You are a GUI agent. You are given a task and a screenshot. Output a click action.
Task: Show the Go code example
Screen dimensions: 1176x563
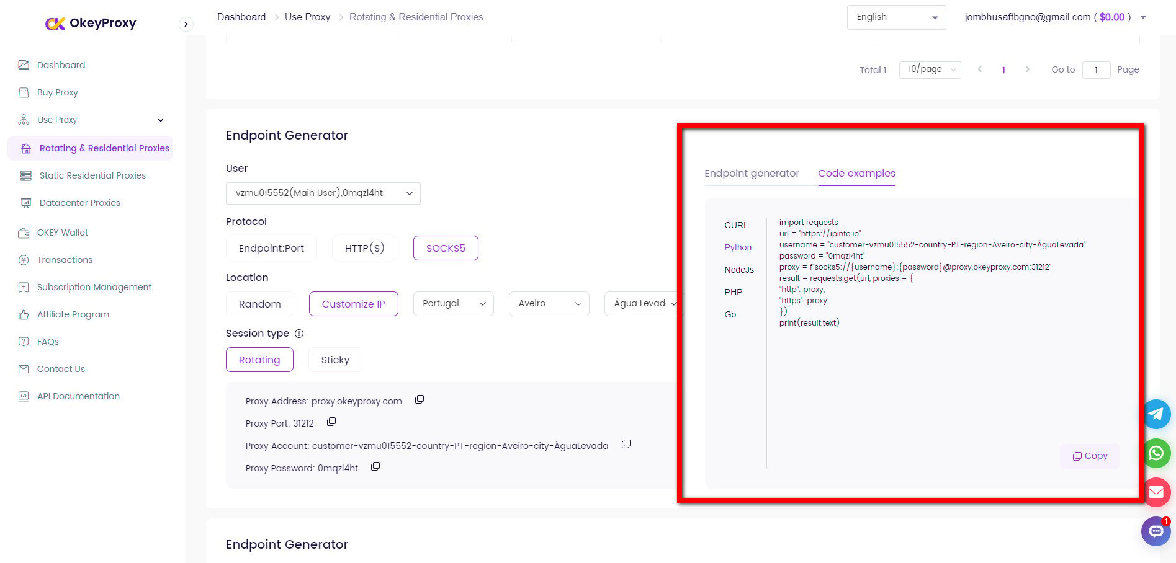[730, 314]
